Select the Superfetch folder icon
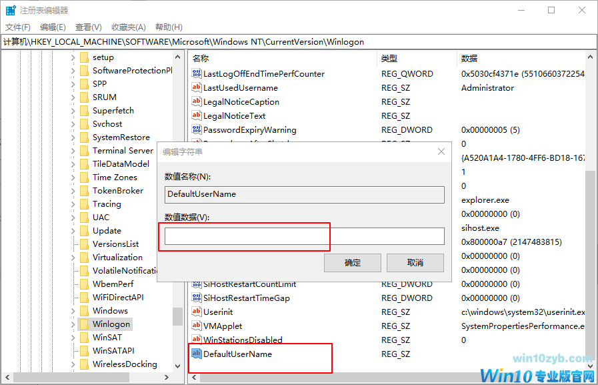The width and height of the screenshot is (598, 385). 84,111
